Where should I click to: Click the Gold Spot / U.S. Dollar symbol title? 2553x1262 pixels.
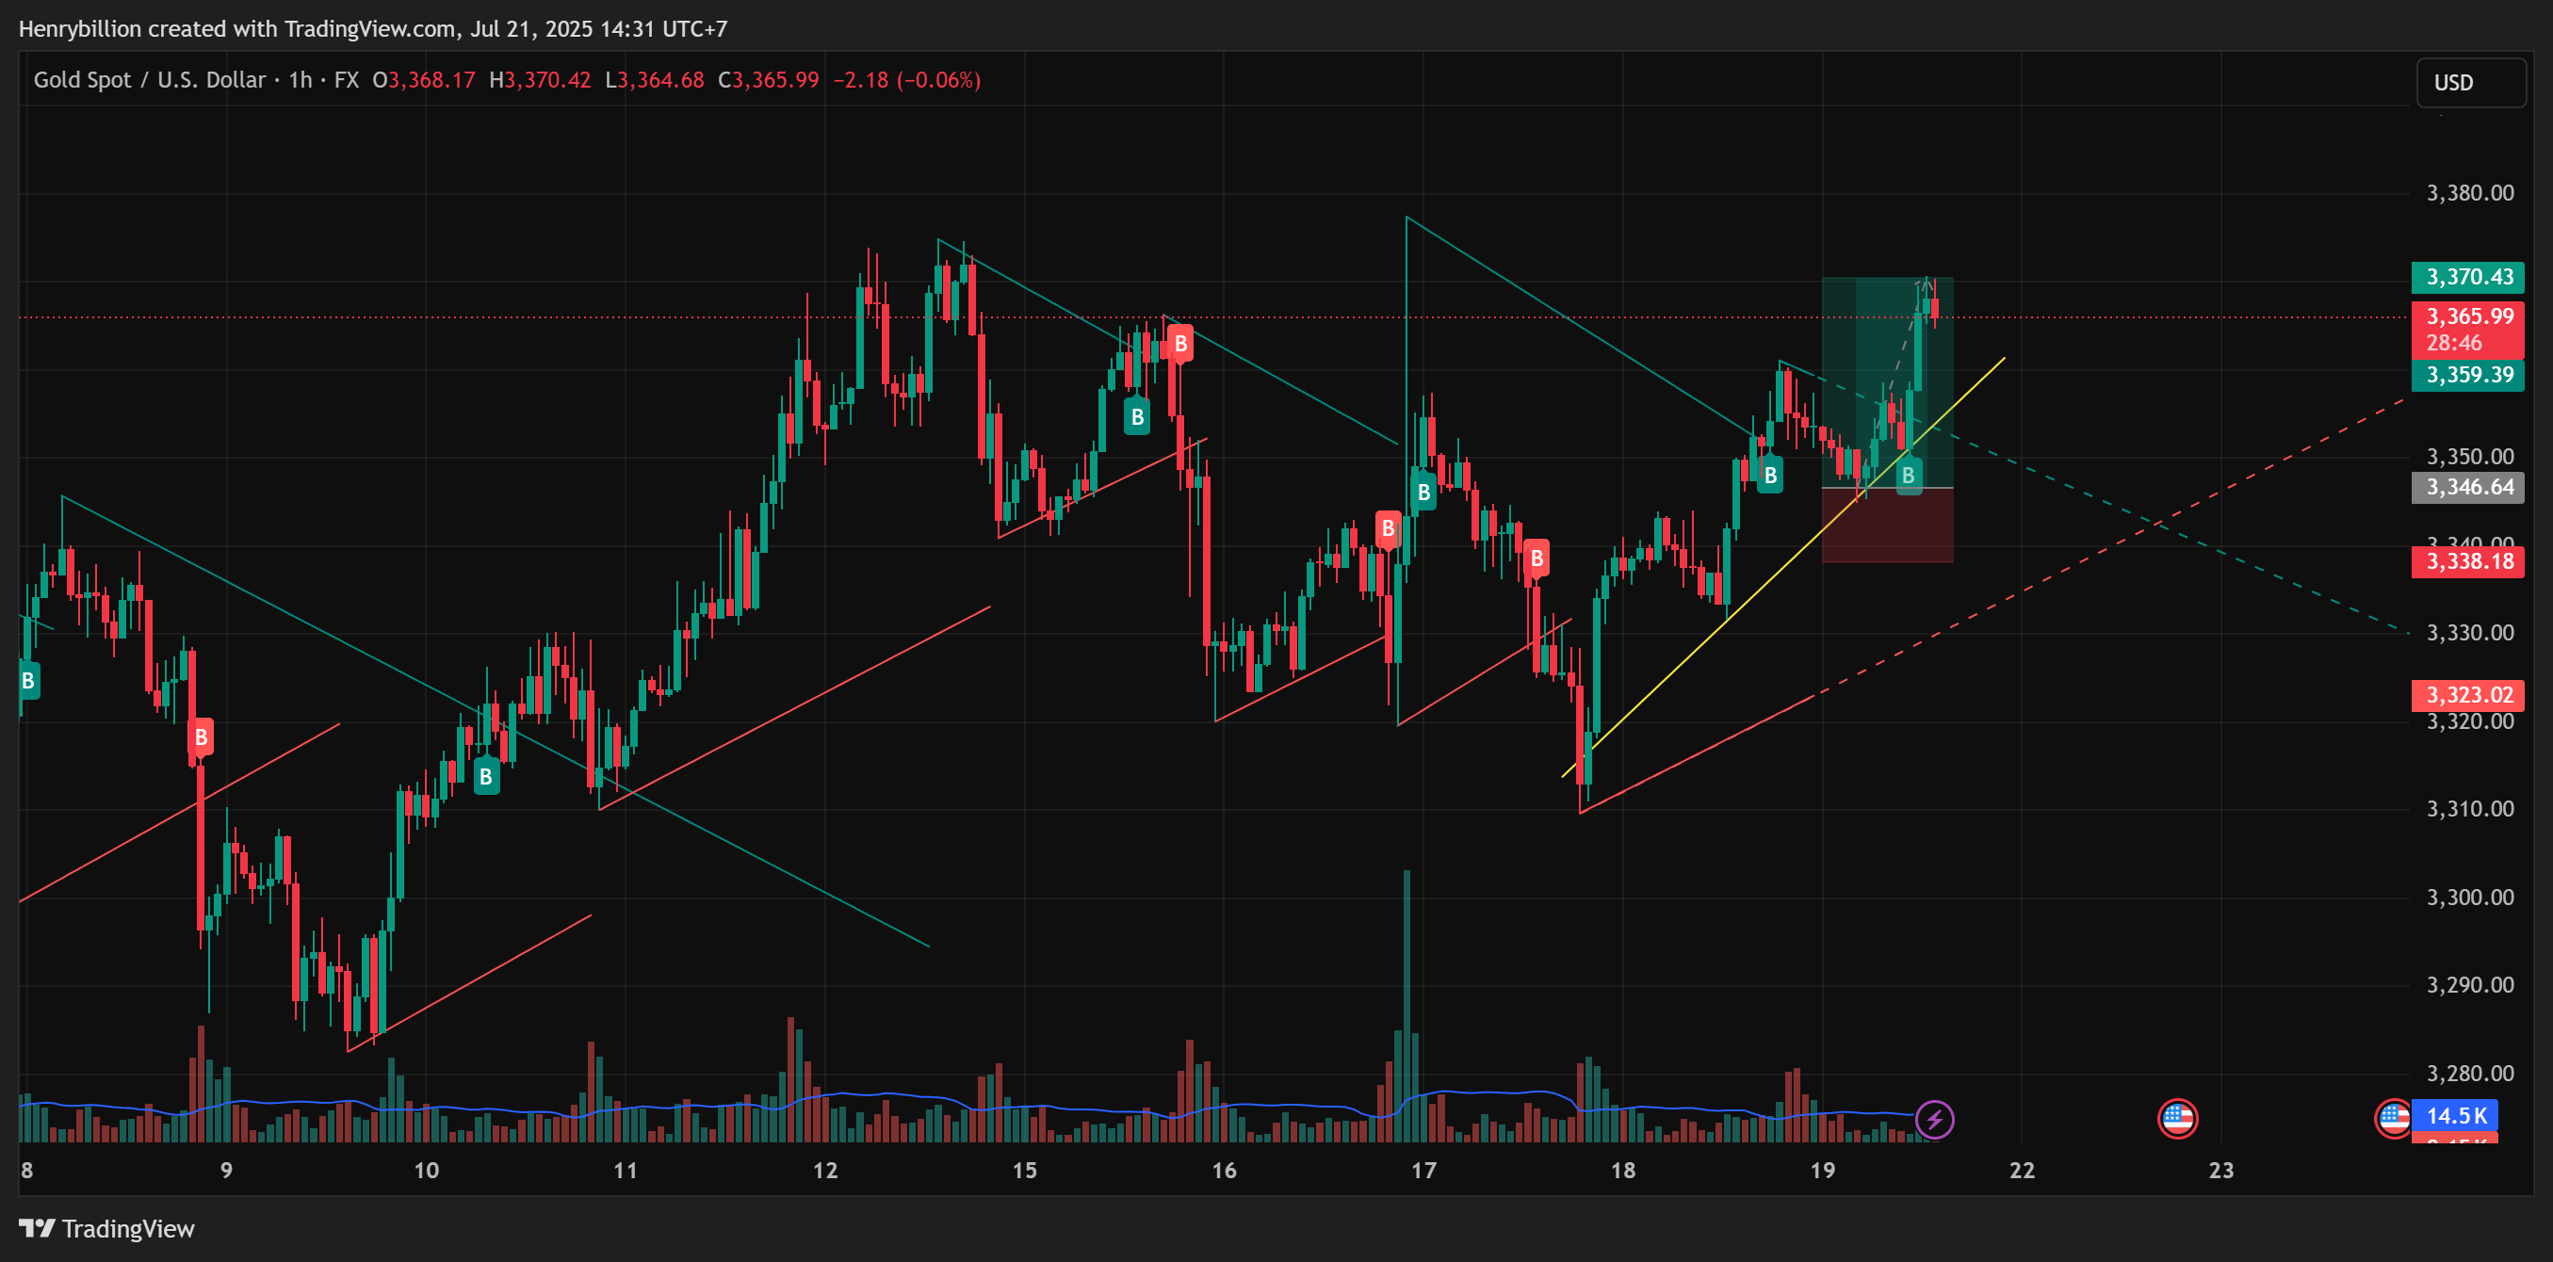click(150, 80)
